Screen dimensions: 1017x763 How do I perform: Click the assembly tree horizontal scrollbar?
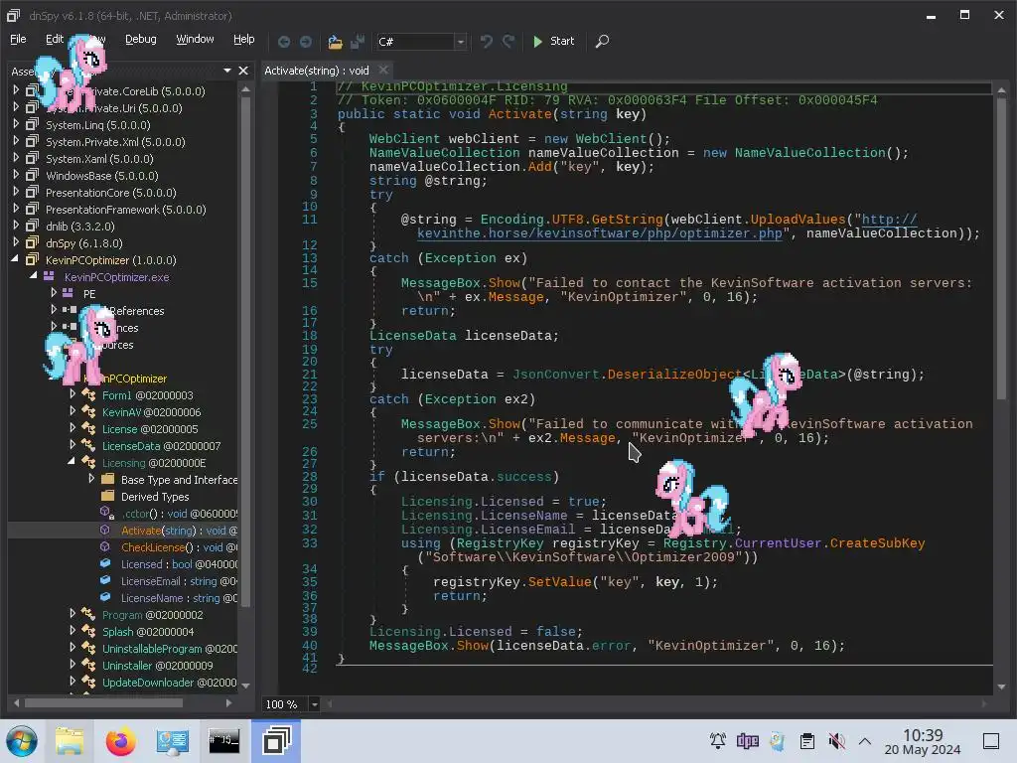pyautogui.click(x=103, y=702)
